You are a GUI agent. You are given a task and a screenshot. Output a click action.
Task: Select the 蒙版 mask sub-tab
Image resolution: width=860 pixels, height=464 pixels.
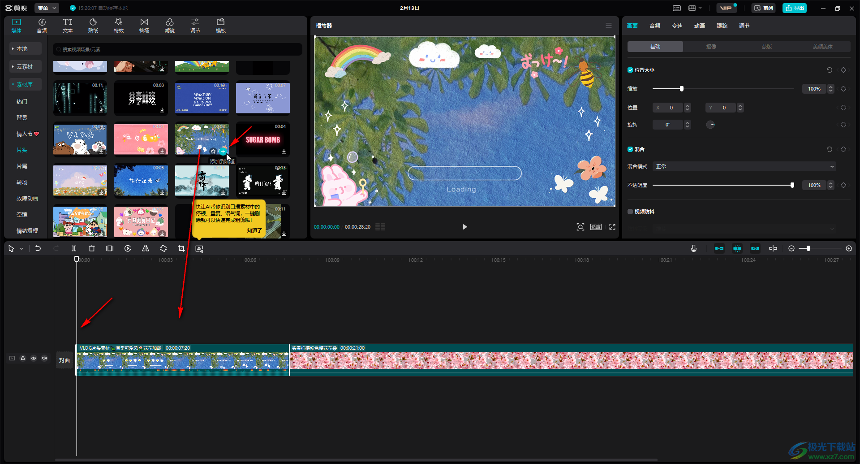click(767, 47)
